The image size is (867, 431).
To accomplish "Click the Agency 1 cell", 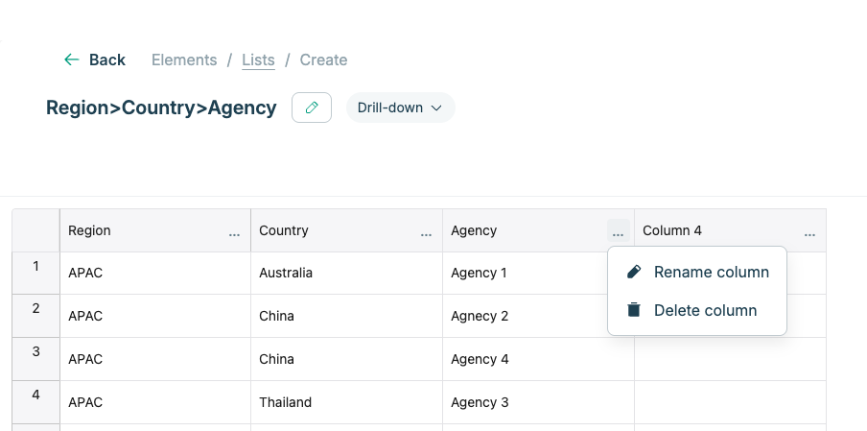I will click(538, 274).
